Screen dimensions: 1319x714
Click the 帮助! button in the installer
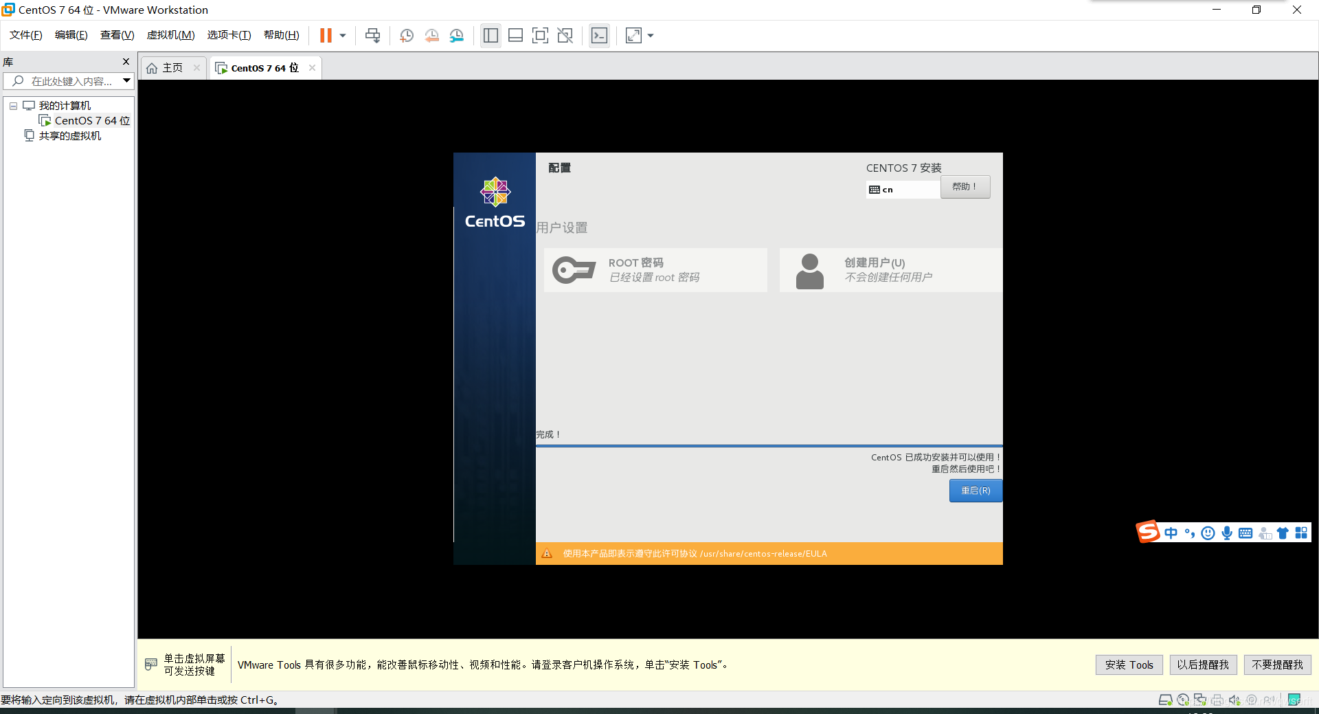click(x=965, y=187)
